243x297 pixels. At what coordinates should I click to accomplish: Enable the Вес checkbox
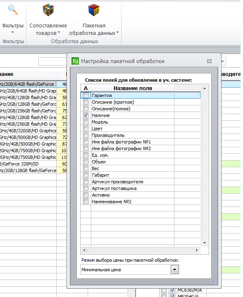pyautogui.click(x=86, y=168)
